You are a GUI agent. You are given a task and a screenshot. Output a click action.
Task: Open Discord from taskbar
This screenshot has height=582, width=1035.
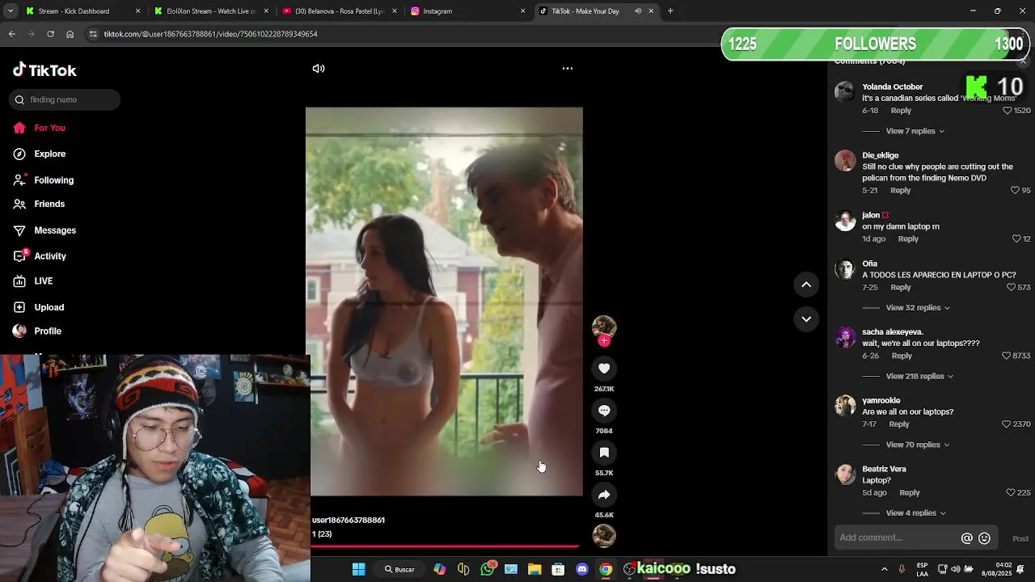[582, 569]
